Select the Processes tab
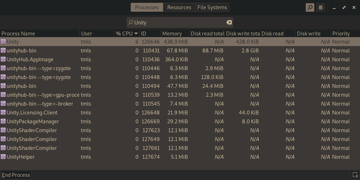This screenshot has height=180, width=360. [x=147, y=7]
